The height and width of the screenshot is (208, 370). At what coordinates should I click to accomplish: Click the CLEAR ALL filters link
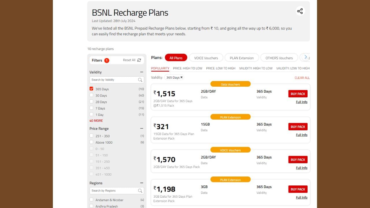[x=302, y=78]
